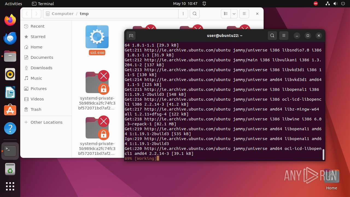Select the first systemd-private locked folder

(97, 90)
